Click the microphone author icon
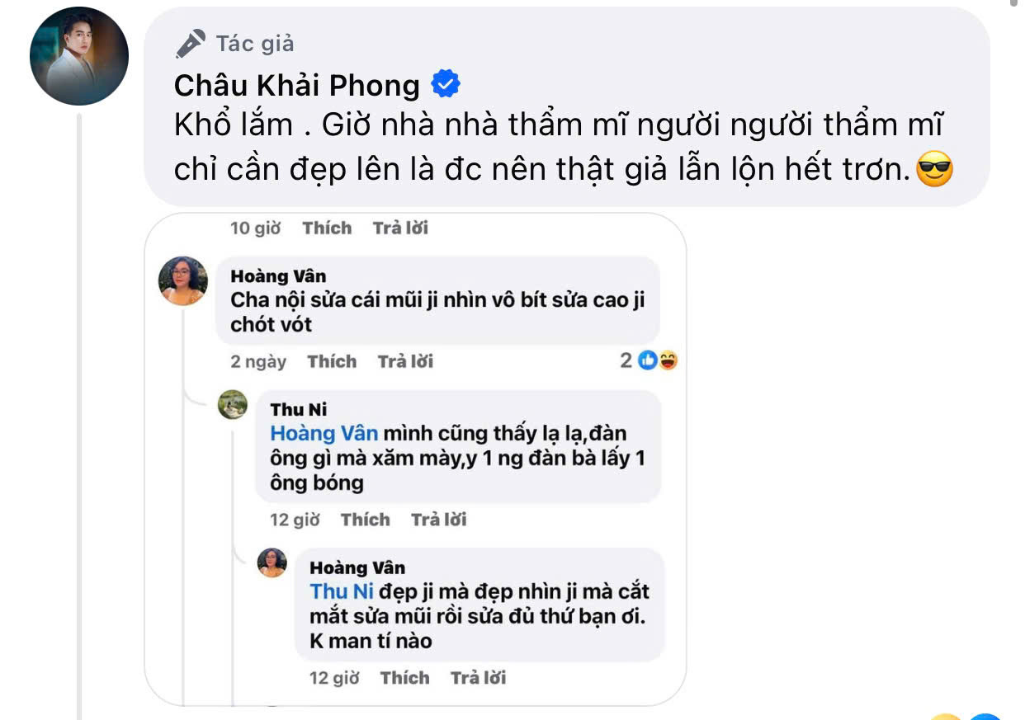1025x720 pixels. point(191,44)
